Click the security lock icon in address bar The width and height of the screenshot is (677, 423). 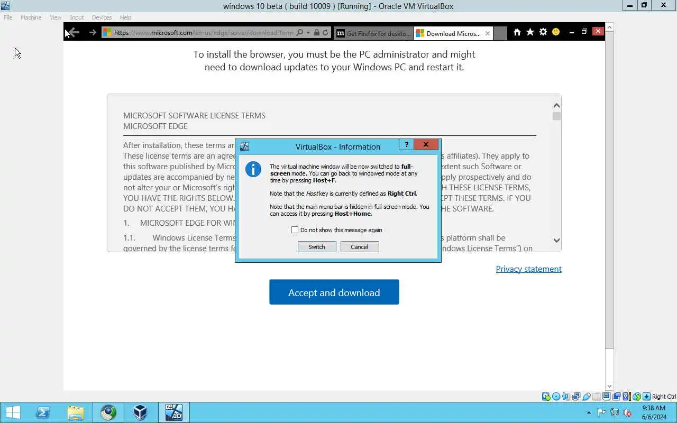point(316,32)
